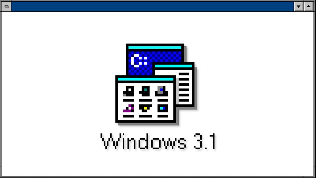316x178 pixels.
Task: Click cyan title bar of the document window
Action: point(173,66)
